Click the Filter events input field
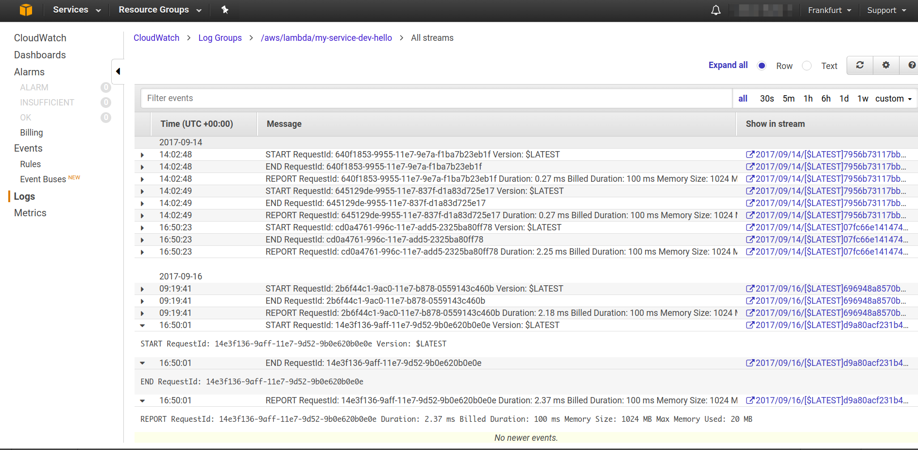The height and width of the screenshot is (450, 918). [x=436, y=98]
